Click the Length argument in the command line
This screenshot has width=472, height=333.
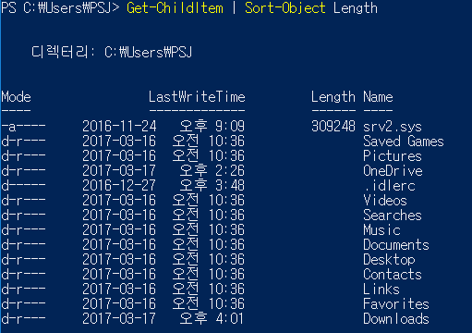coord(356,8)
